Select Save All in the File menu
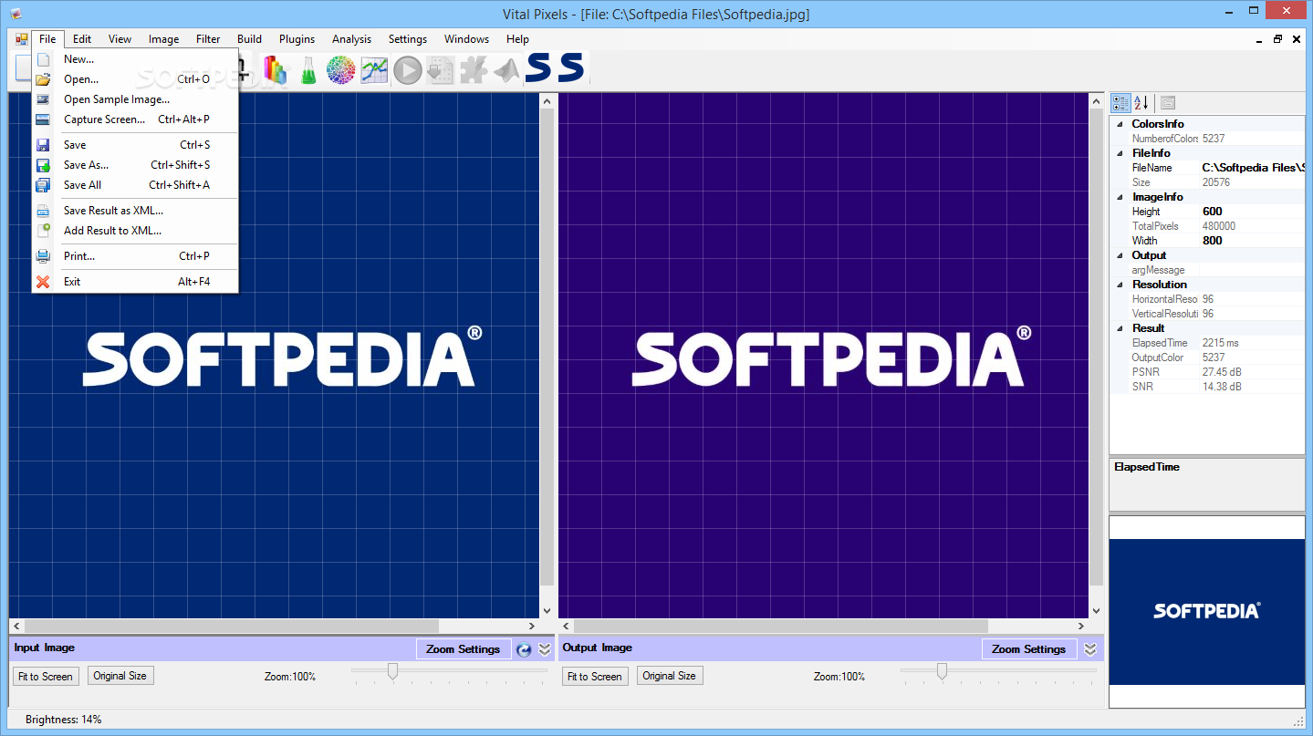The image size is (1313, 736). (135, 185)
